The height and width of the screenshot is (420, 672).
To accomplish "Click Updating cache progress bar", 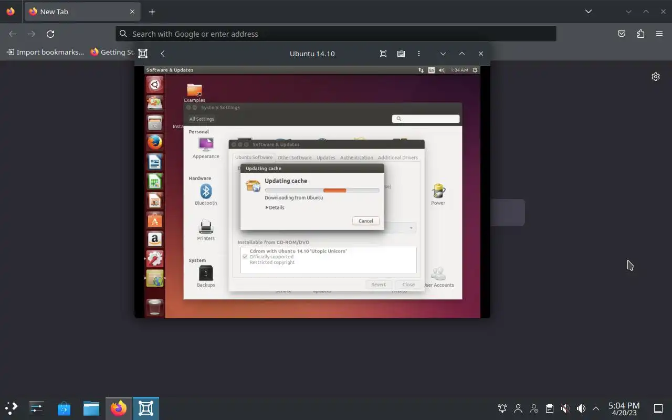I will (x=322, y=191).
